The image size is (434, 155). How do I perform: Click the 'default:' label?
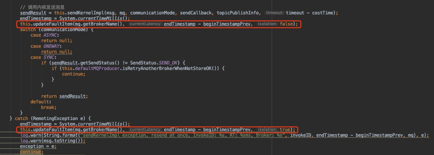tap(41, 102)
